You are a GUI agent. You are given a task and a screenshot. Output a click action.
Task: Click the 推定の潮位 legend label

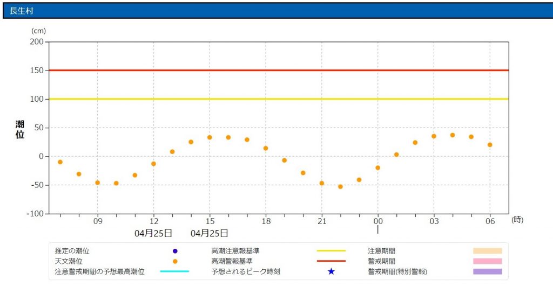[x=72, y=251]
